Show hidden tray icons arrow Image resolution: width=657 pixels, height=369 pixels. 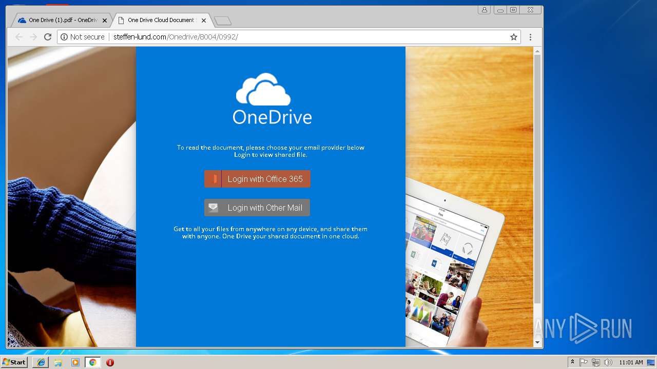(x=572, y=362)
